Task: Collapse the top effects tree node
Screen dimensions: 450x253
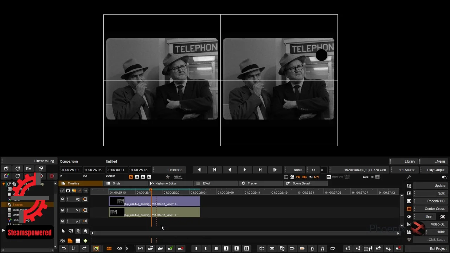Action: click(x=4, y=184)
